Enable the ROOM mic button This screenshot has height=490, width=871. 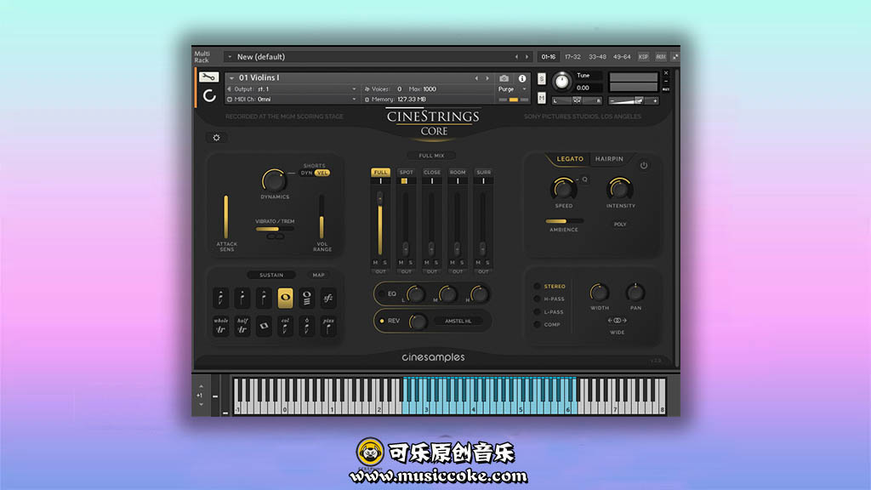coord(458,172)
